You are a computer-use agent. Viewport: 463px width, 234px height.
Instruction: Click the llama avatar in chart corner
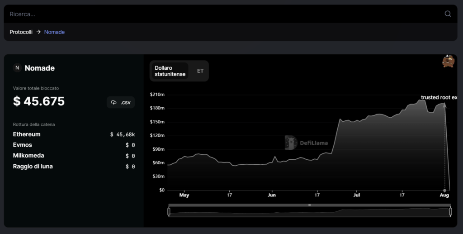click(448, 62)
